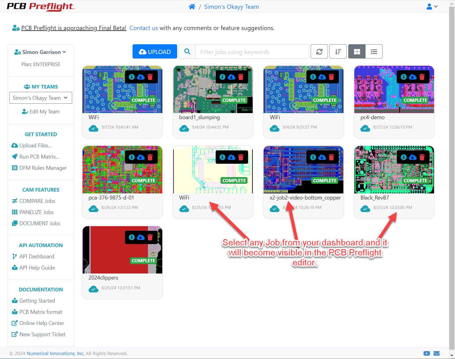Show info for WiFi job dated 9/7/24
The height and width of the screenshot is (359, 455).
coord(132,77)
